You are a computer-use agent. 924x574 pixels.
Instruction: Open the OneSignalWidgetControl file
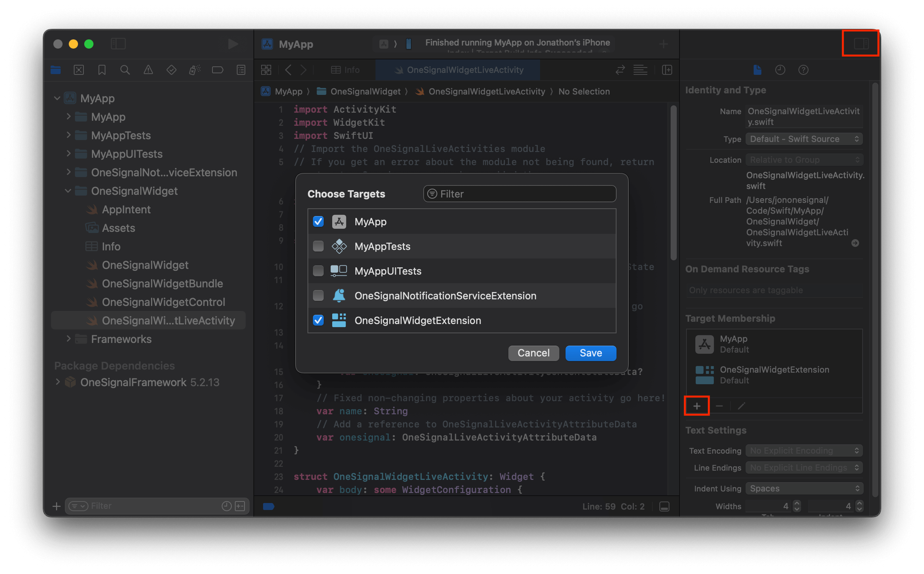(163, 302)
